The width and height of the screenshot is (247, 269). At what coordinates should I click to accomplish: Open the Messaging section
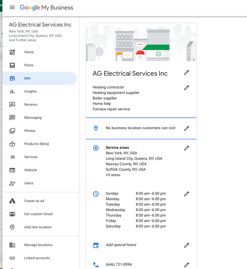40,118
